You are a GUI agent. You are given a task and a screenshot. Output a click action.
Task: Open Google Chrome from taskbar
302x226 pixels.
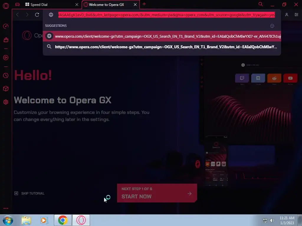[63, 220]
